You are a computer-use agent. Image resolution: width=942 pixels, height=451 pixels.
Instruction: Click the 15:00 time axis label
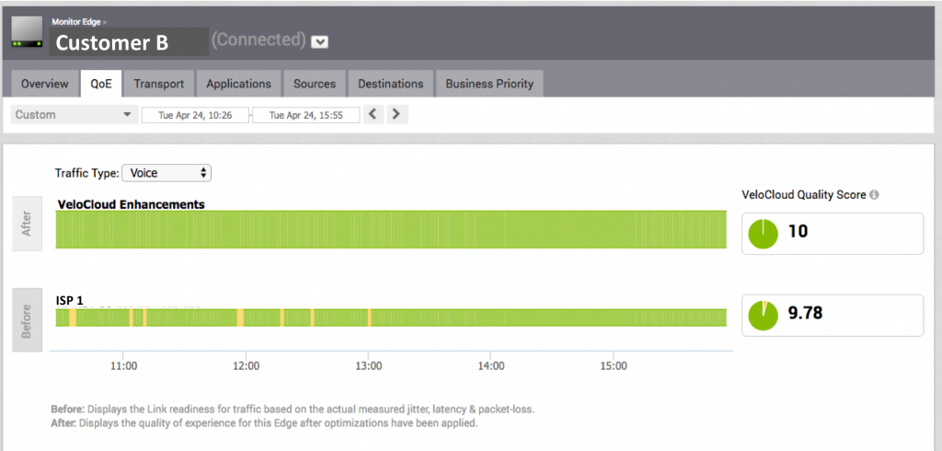[x=613, y=365]
